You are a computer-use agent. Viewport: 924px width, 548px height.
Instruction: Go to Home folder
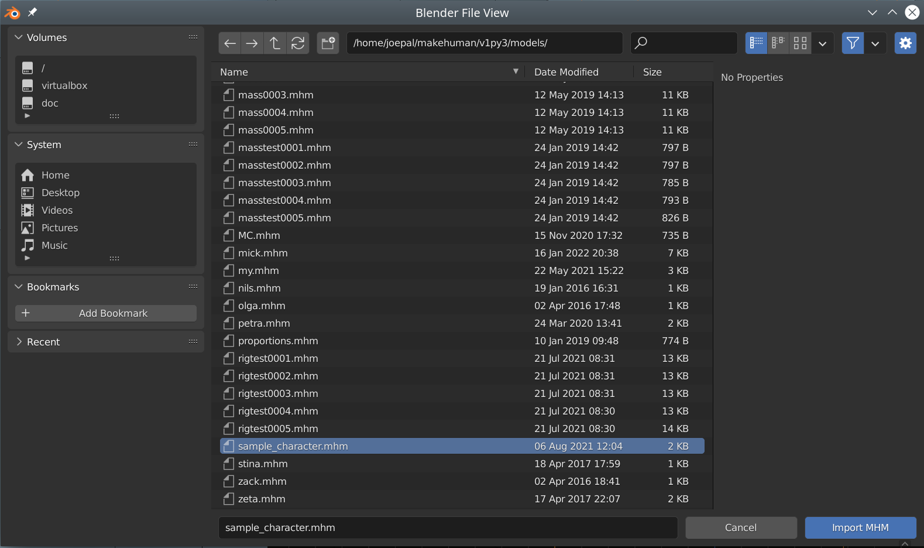tap(105, 175)
